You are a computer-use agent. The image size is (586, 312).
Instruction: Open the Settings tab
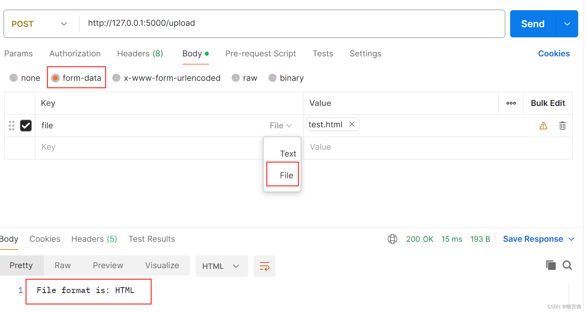365,54
